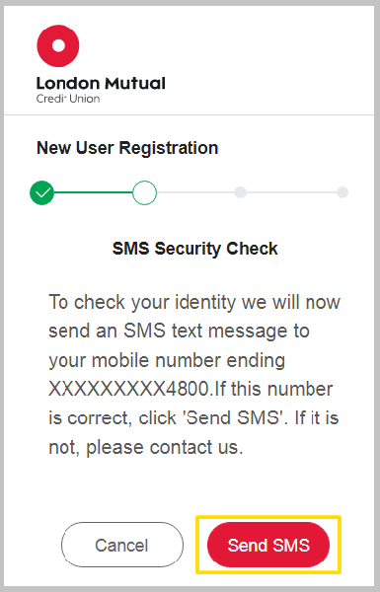Cancel the registration process

point(122,545)
